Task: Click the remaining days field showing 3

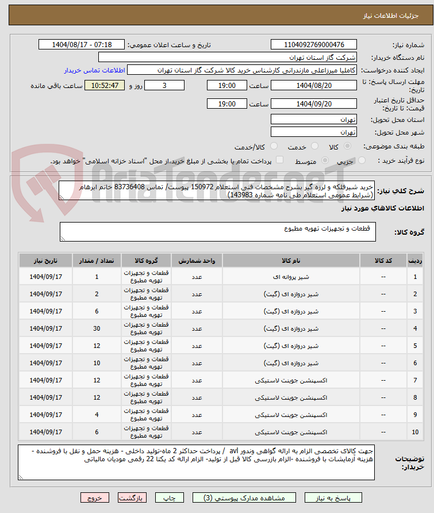Action: [164, 85]
